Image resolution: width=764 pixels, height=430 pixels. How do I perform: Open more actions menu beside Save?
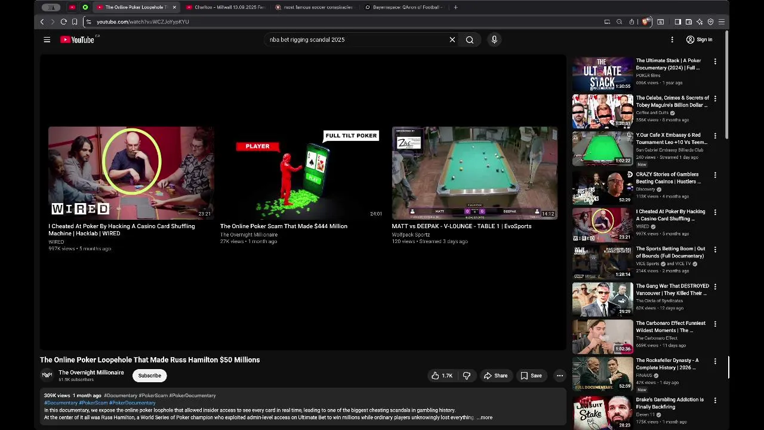click(x=560, y=376)
